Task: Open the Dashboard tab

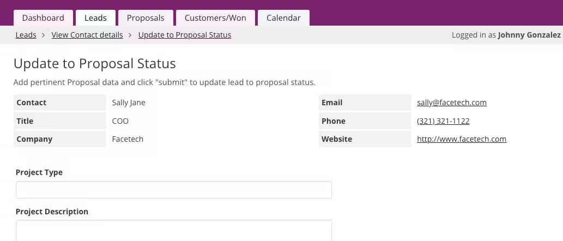Action: click(43, 18)
